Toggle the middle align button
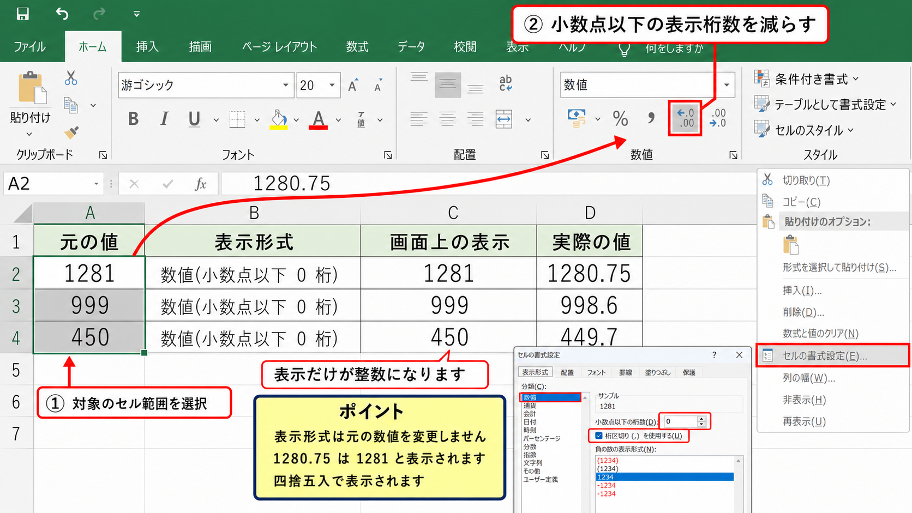The image size is (912, 513). pyautogui.click(x=447, y=85)
